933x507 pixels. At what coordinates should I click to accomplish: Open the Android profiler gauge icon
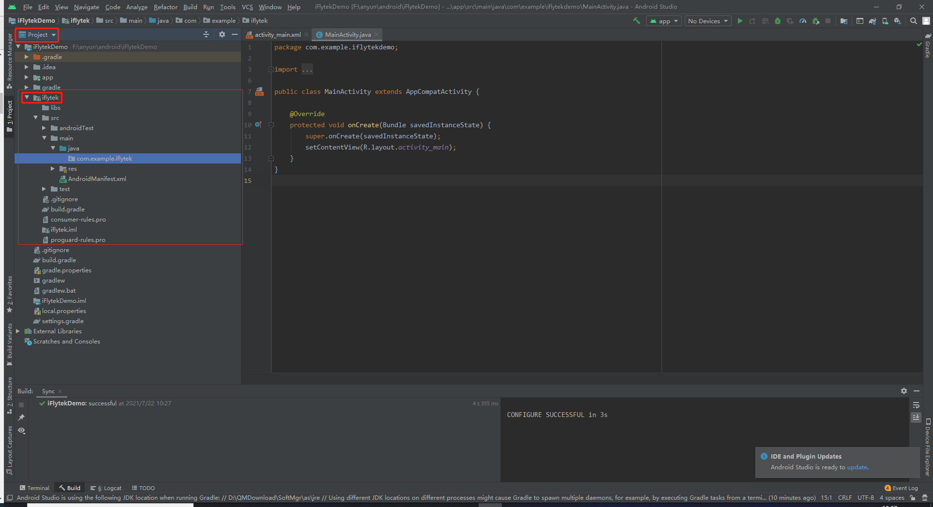pyautogui.click(x=803, y=21)
